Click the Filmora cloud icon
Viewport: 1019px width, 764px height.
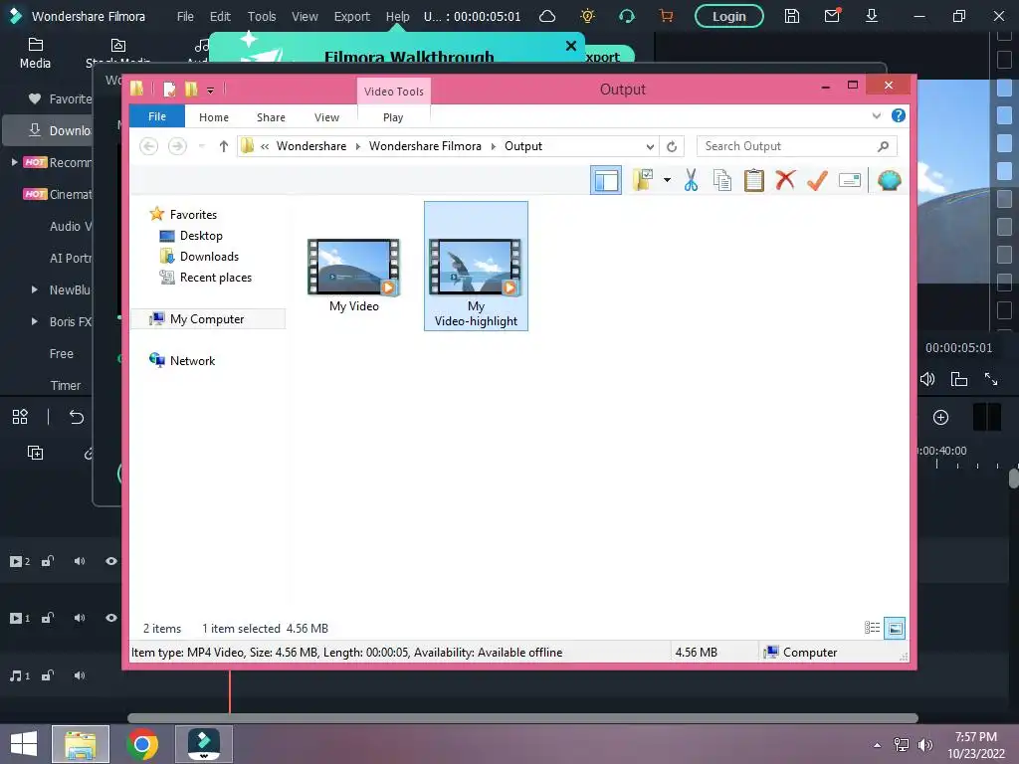pyautogui.click(x=547, y=16)
